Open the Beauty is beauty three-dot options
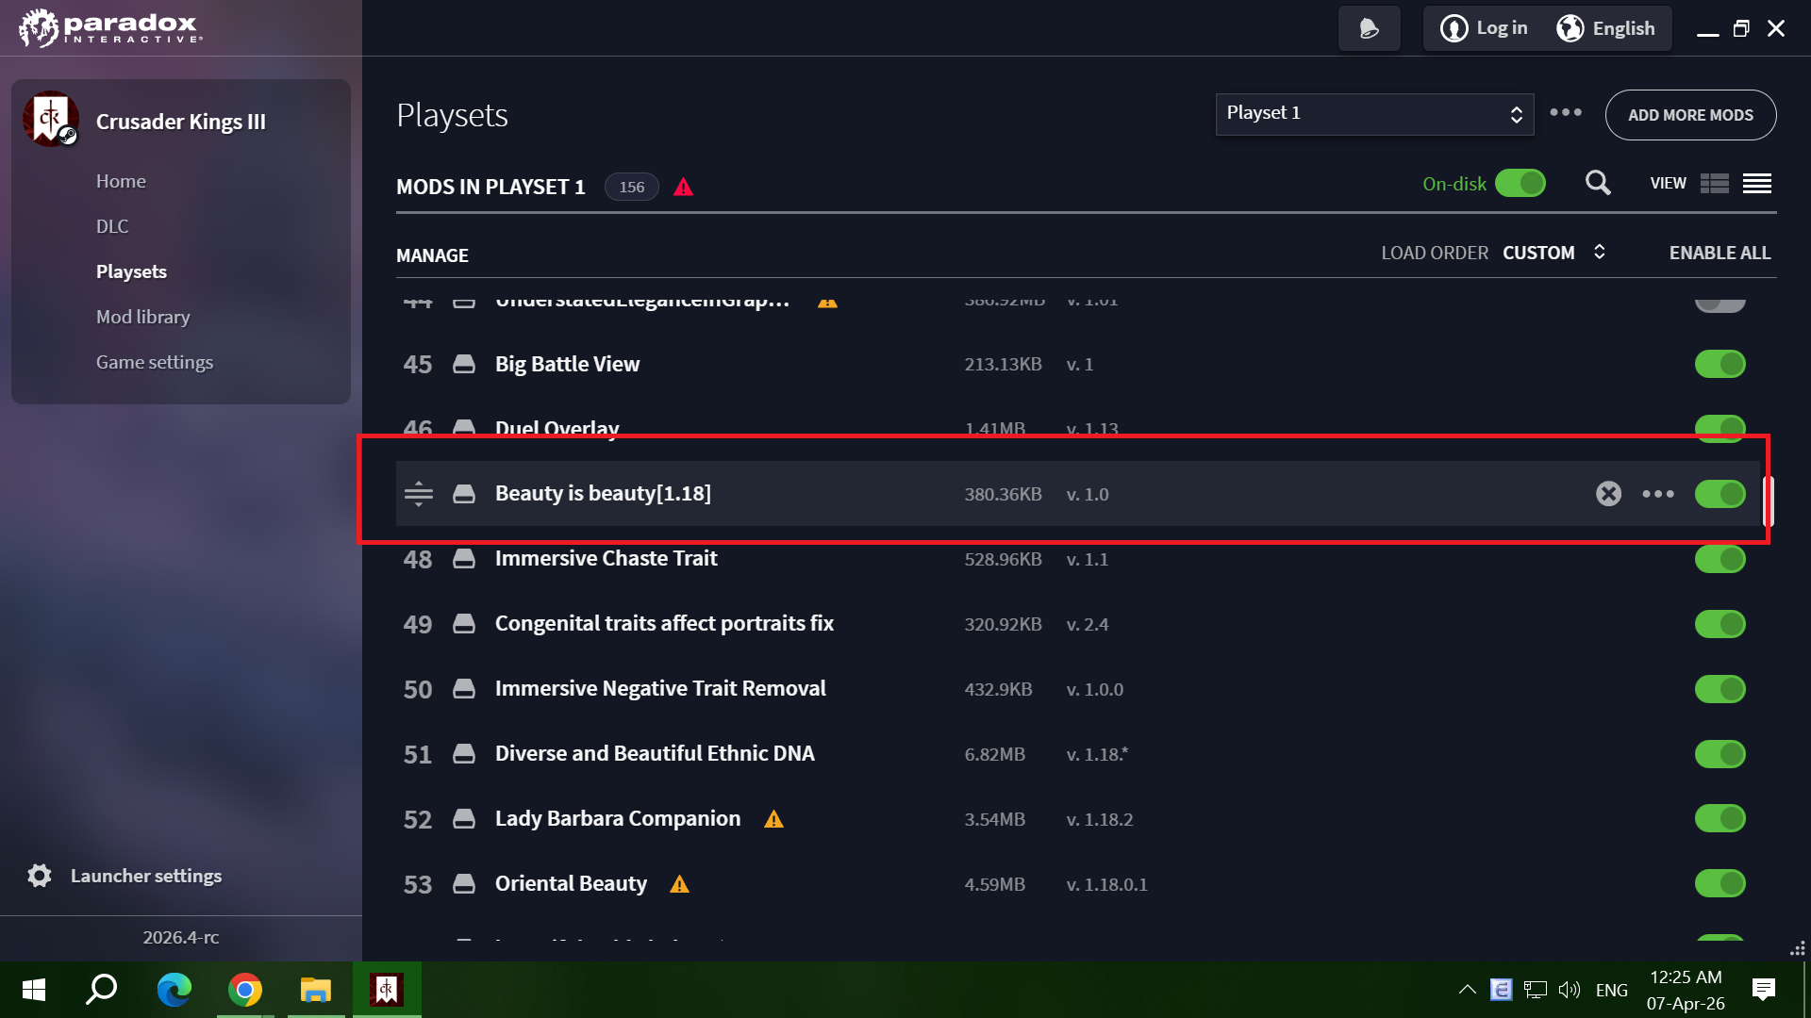Viewport: 1811px width, 1018px height. (1658, 494)
